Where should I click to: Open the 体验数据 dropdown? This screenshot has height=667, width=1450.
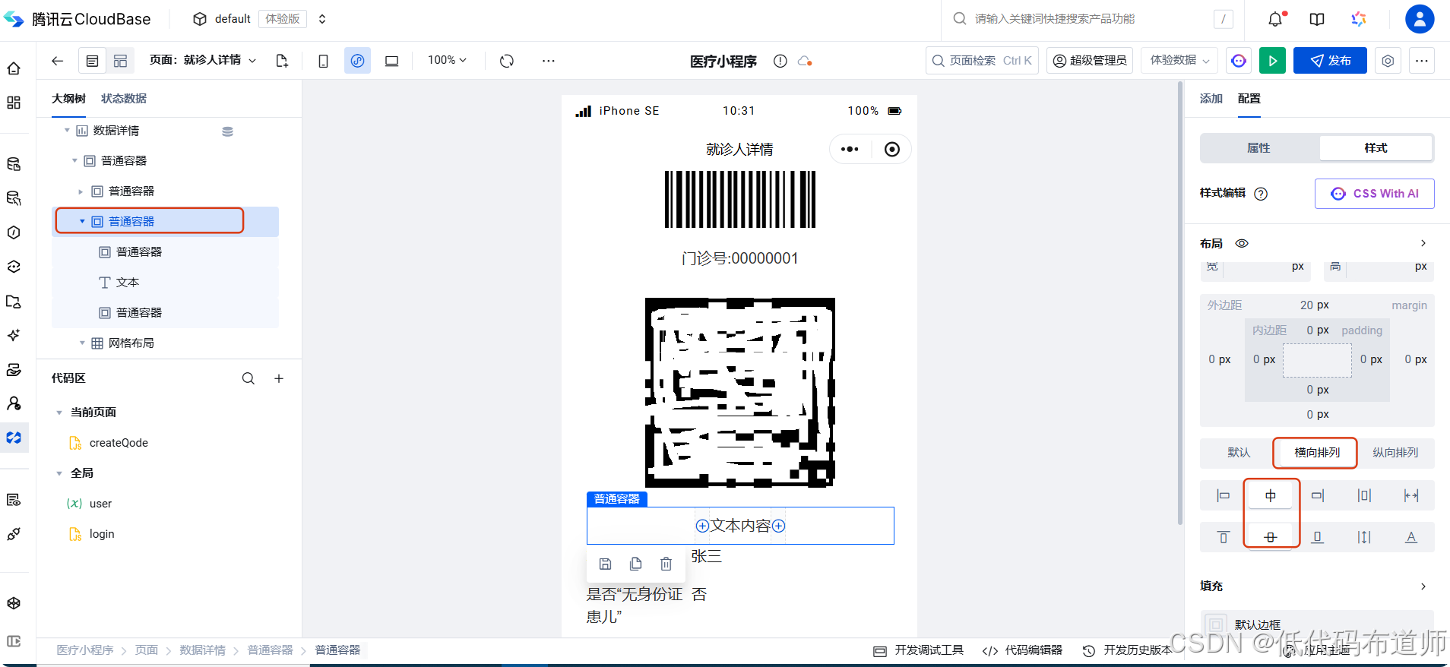[1179, 61]
